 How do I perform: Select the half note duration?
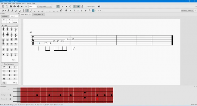tap(31, 11)
